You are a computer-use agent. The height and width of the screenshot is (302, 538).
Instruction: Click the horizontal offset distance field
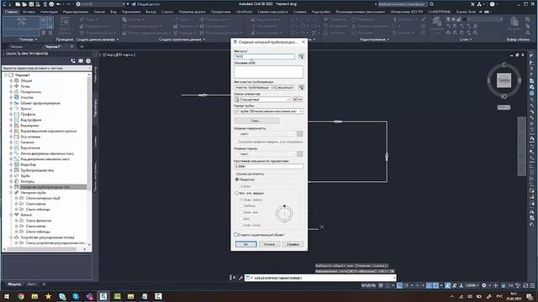(x=268, y=166)
